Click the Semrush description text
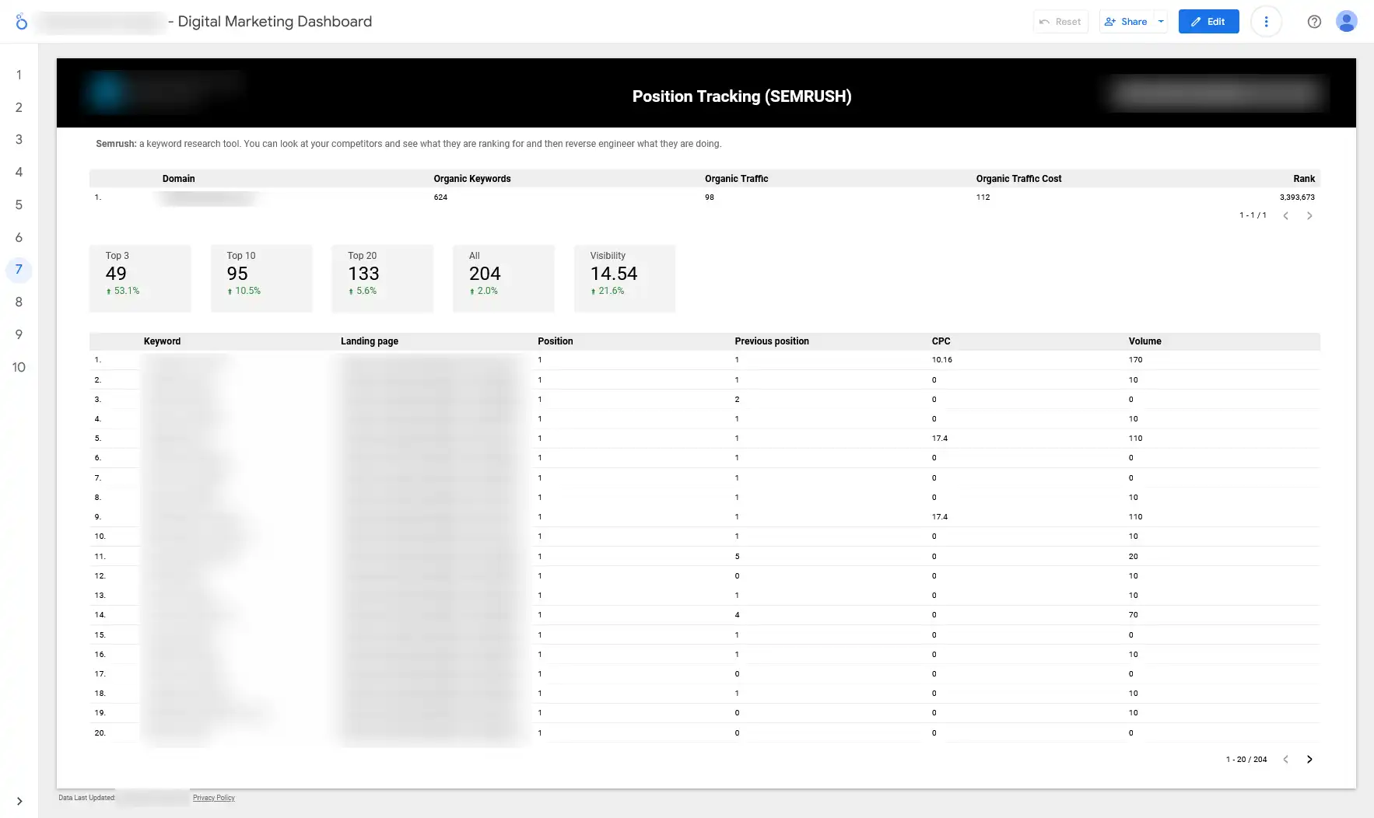The height and width of the screenshot is (818, 1374). [x=408, y=144]
